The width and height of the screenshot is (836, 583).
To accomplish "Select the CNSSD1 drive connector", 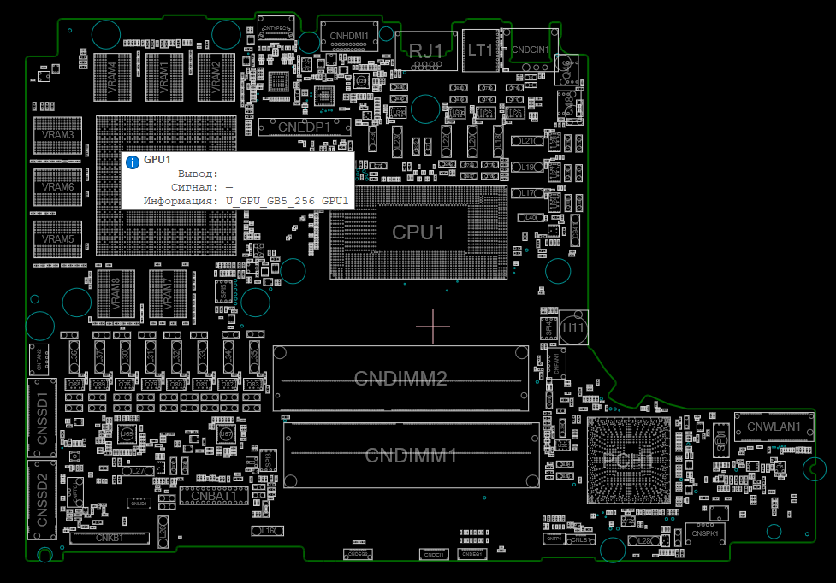I will coord(42,416).
